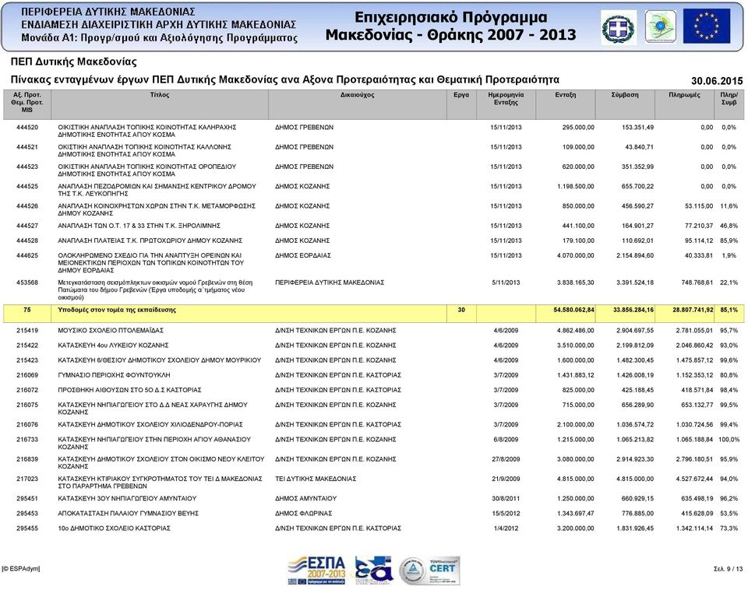Click the round certification seal in the footer

[411, 571]
